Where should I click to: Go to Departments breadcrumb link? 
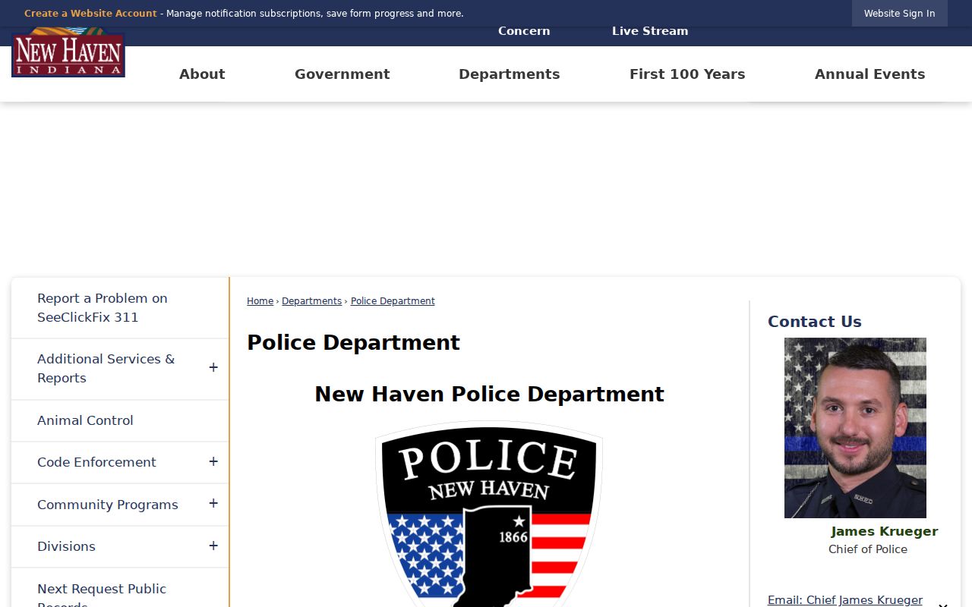click(x=312, y=301)
